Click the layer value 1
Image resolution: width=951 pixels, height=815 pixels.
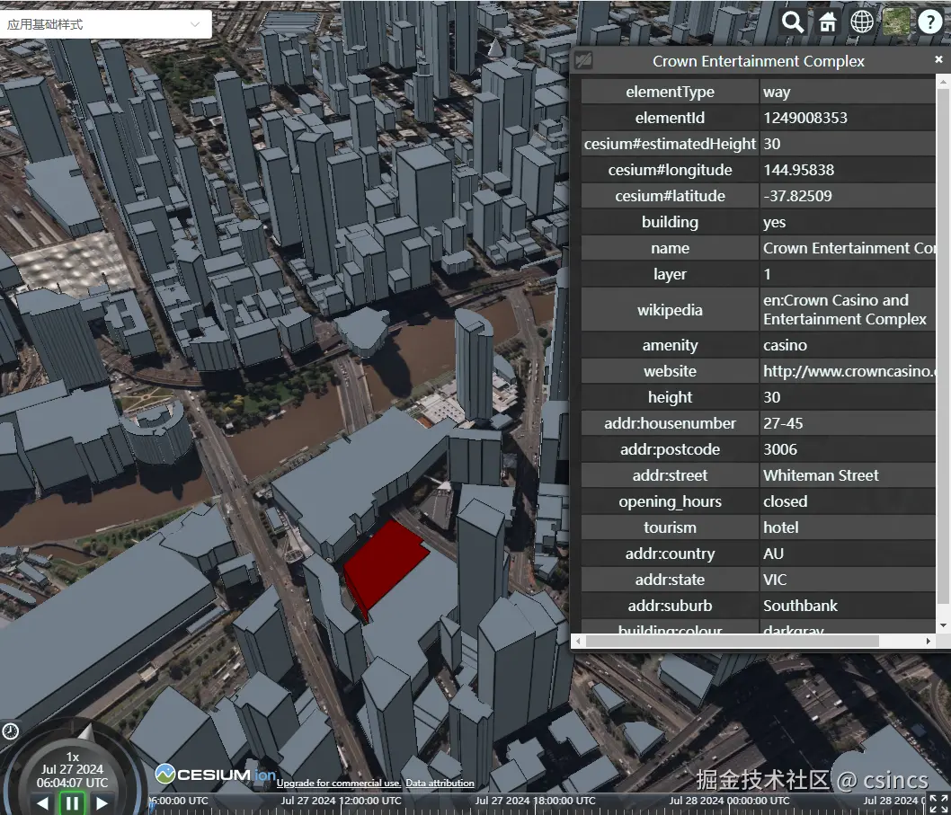(x=767, y=274)
